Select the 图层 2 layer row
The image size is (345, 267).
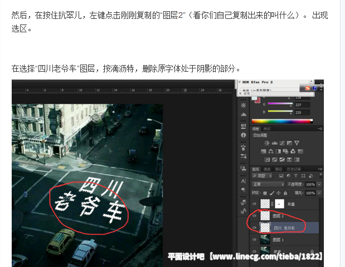point(285,216)
